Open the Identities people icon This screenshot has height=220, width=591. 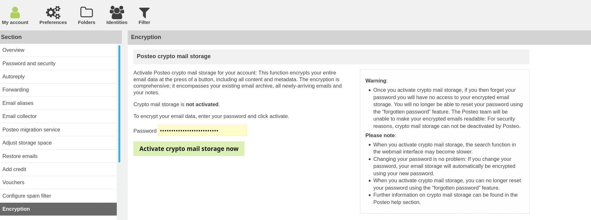click(117, 13)
